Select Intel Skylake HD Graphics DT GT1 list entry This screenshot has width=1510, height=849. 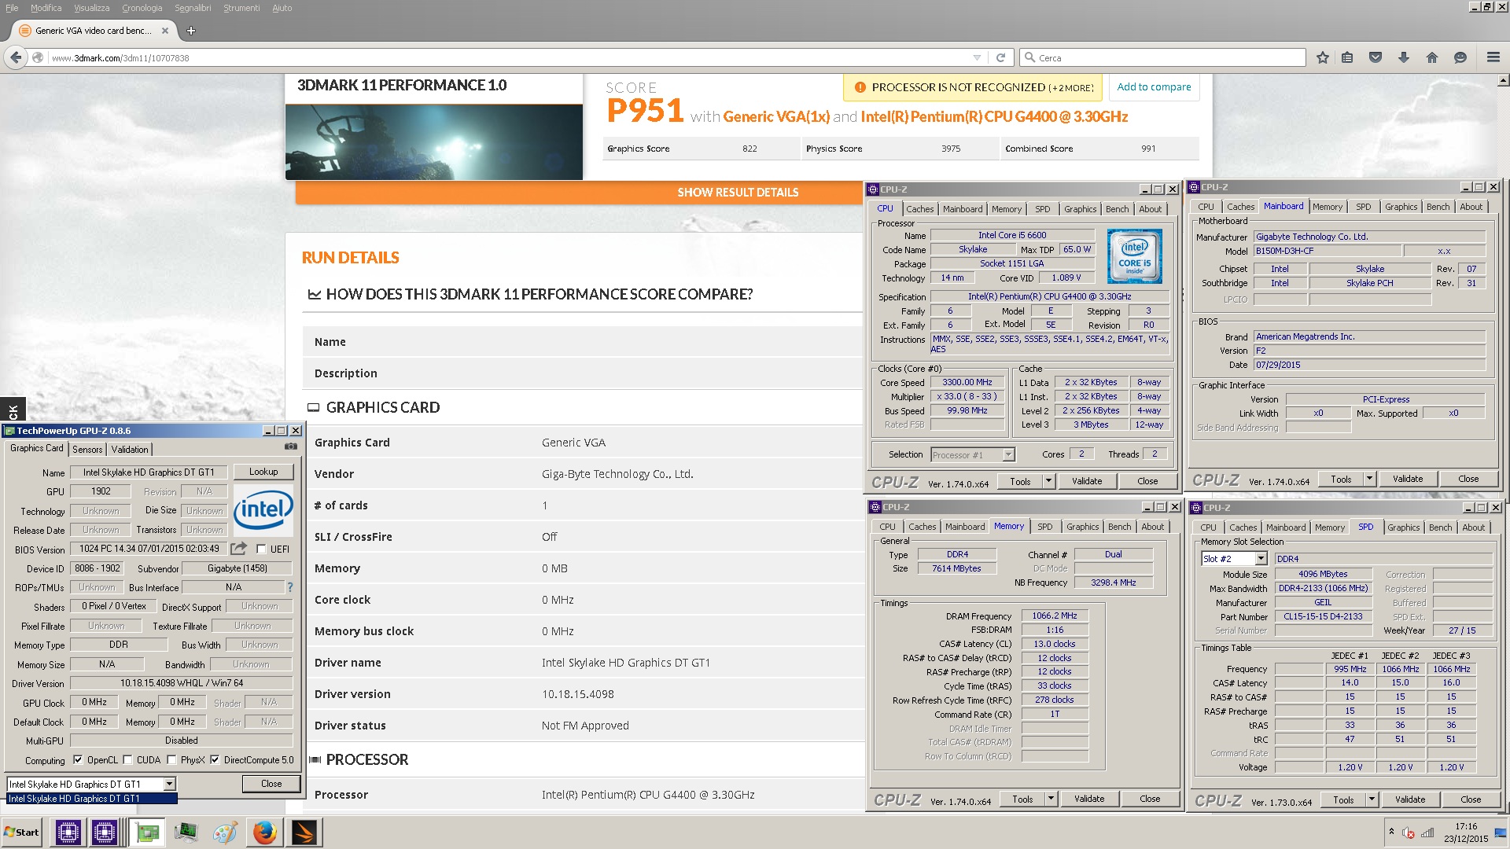(x=92, y=799)
